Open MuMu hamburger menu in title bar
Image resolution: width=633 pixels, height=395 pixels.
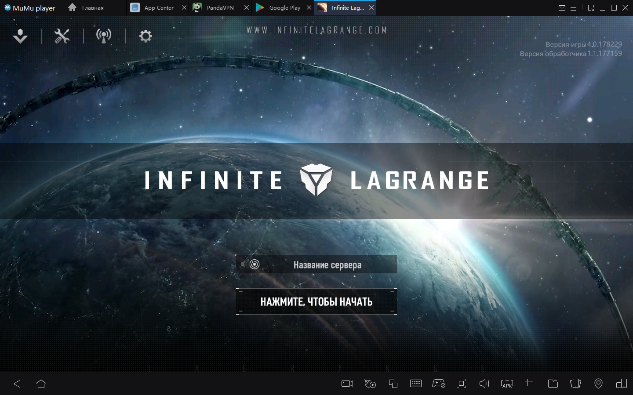tap(573, 8)
